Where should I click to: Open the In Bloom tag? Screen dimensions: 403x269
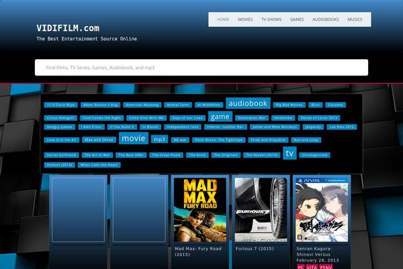150,127
